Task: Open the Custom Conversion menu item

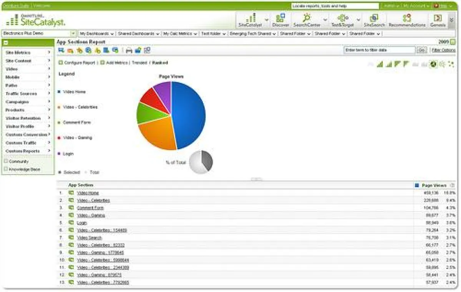Action: (28, 135)
